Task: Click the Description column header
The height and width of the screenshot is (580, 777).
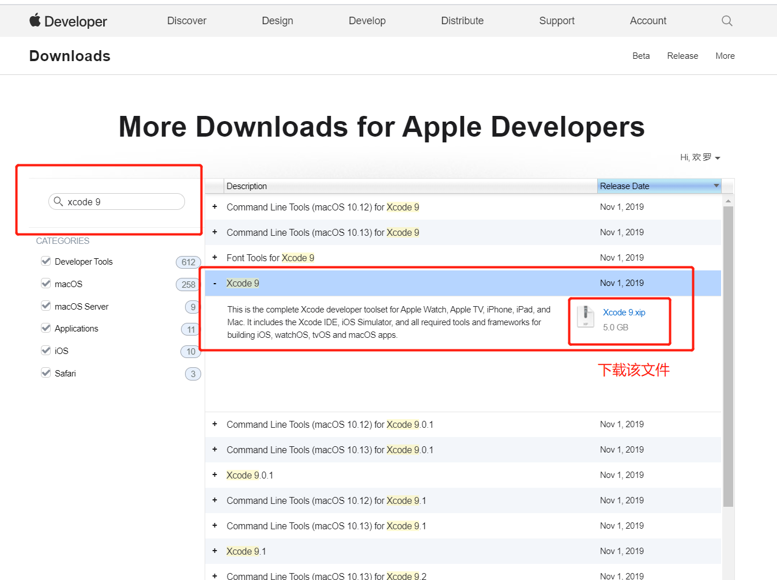Action: point(410,186)
